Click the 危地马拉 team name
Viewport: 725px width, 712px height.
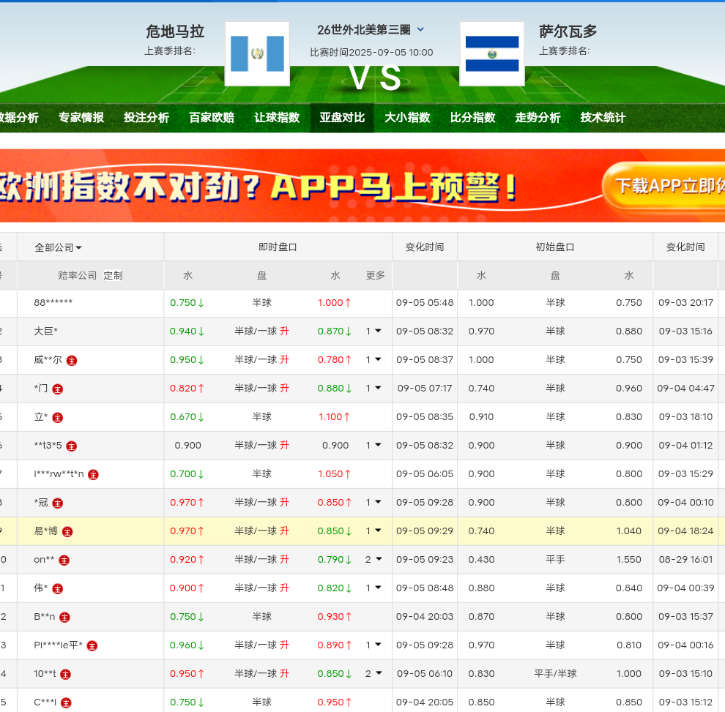[x=175, y=31]
